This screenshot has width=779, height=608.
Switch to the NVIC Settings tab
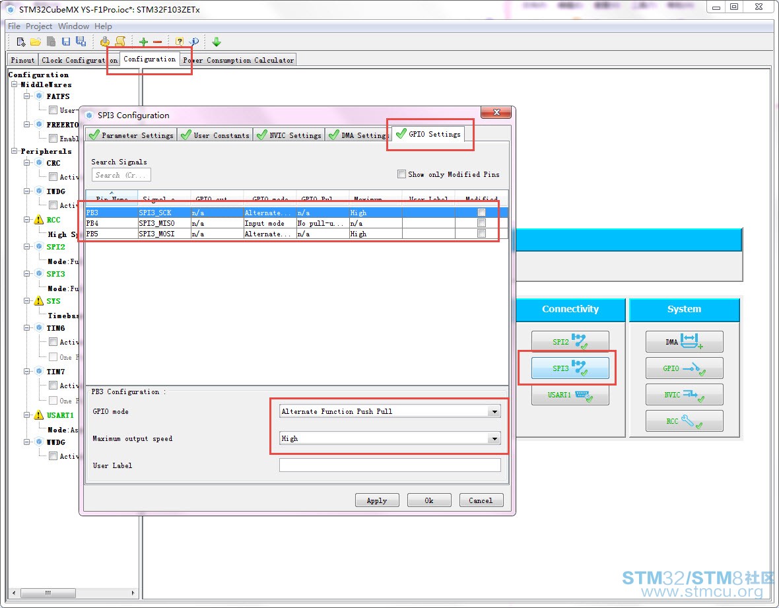click(x=289, y=135)
